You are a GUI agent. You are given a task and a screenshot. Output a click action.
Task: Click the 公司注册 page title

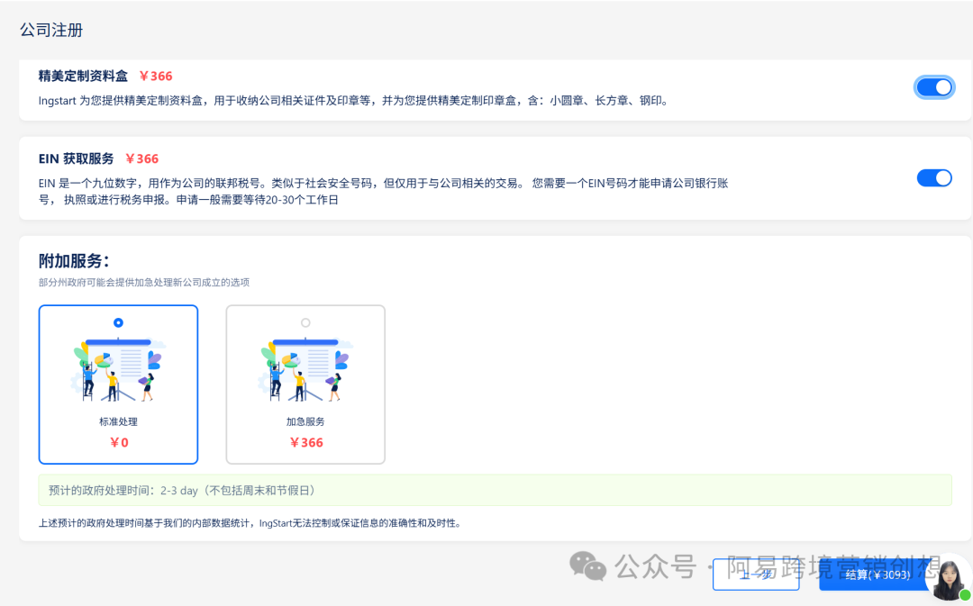pyautogui.click(x=49, y=30)
